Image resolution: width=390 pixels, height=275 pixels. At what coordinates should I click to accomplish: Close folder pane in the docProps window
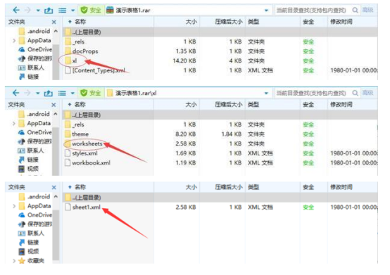(x=54, y=22)
